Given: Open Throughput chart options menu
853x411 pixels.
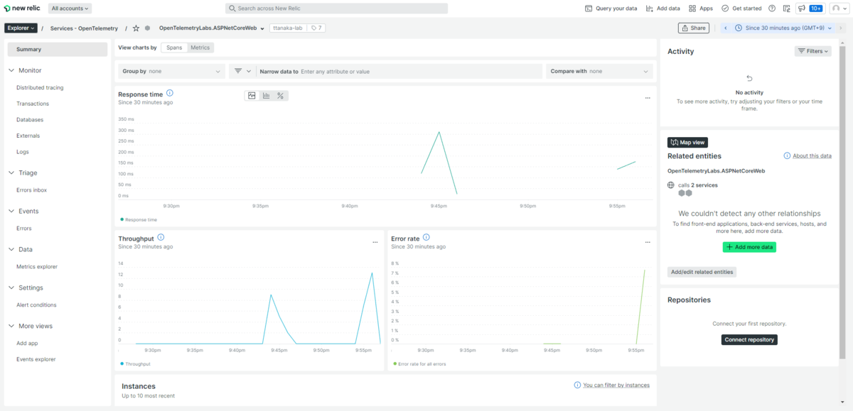Looking at the screenshot, I should click(375, 242).
